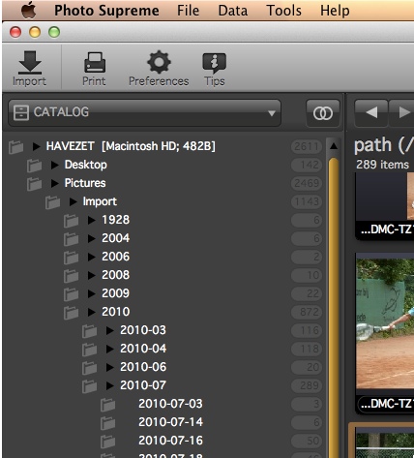Open the Photo Supreme menu
Image resolution: width=414 pixels, height=458 pixels.
(x=106, y=11)
